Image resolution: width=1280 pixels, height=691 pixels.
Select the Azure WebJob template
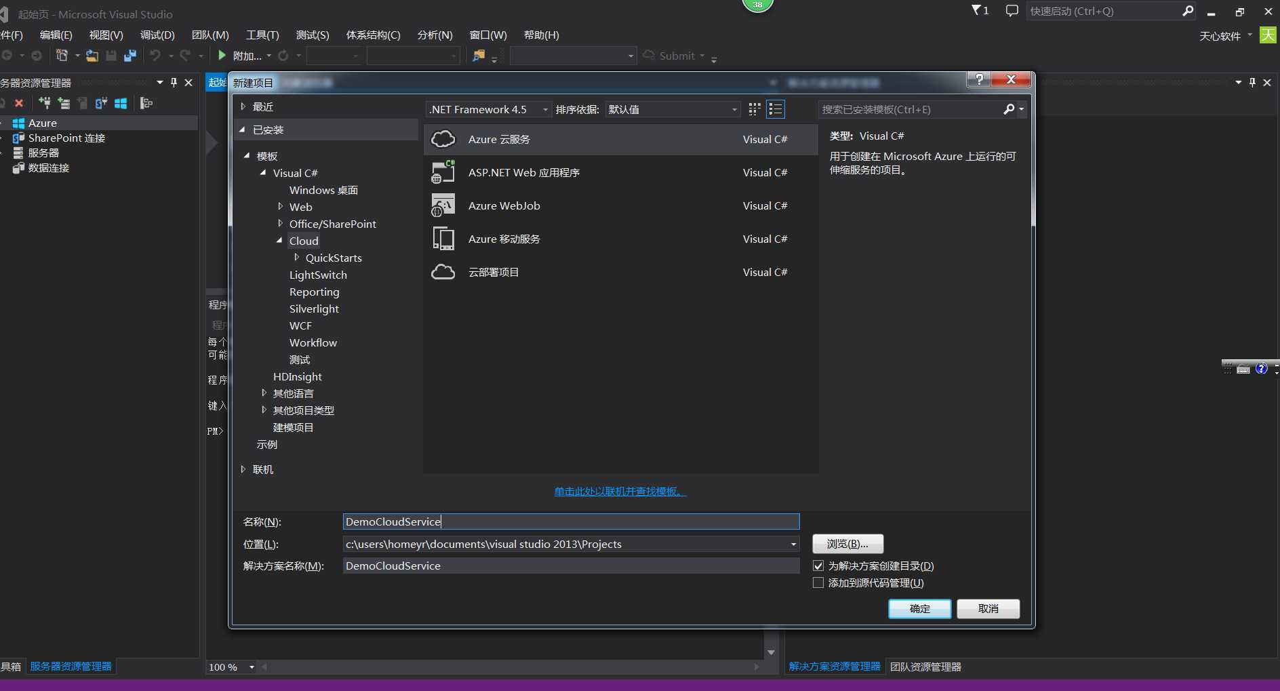click(621, 205)
